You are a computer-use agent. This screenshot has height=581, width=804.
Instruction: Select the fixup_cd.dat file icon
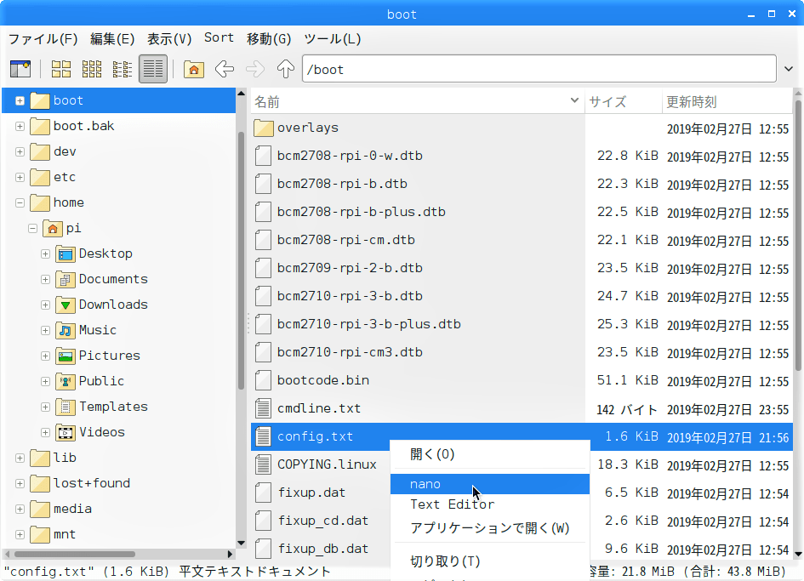click(x=263, y=521)
